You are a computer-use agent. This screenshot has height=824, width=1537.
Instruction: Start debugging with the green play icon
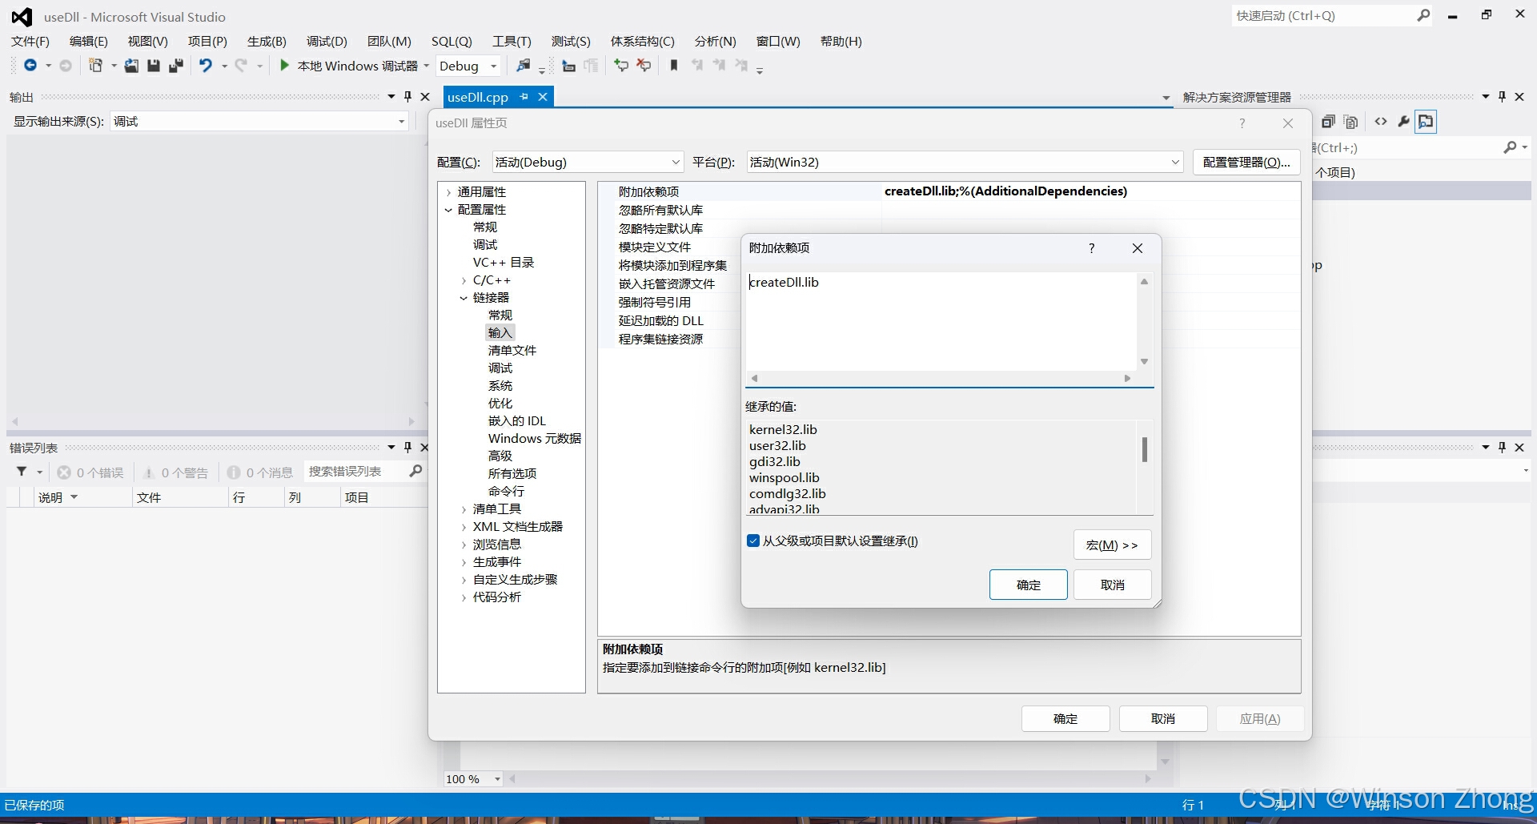pos(284,66)
